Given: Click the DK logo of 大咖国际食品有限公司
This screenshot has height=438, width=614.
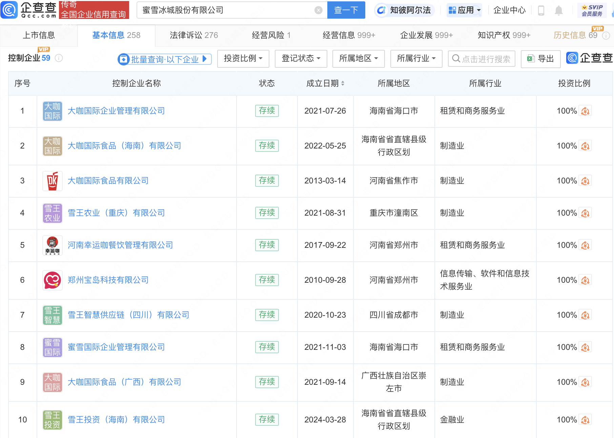Looking at the screenshot, I should (x=52, y=181).
